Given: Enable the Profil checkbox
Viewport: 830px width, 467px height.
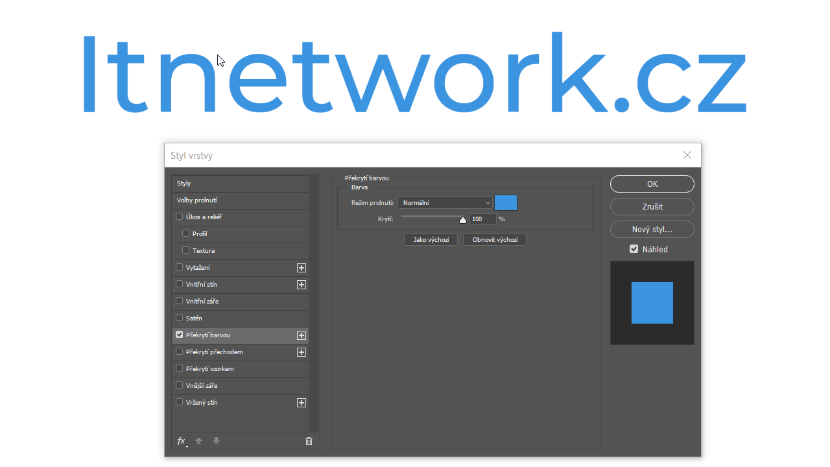Looking at the screenshot, I should coord(186,233).
